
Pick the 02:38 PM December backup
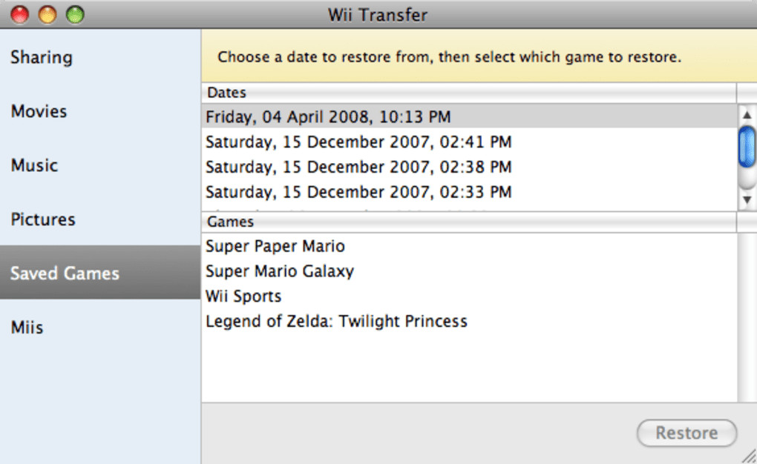pos(358,168)
